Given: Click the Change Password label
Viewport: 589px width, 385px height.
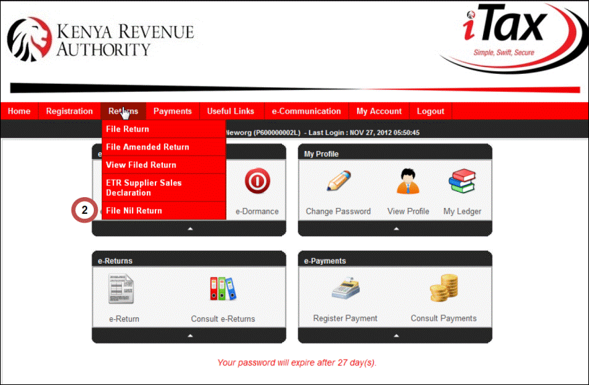Looking at the screenshot, I should [x=338, y=211].
